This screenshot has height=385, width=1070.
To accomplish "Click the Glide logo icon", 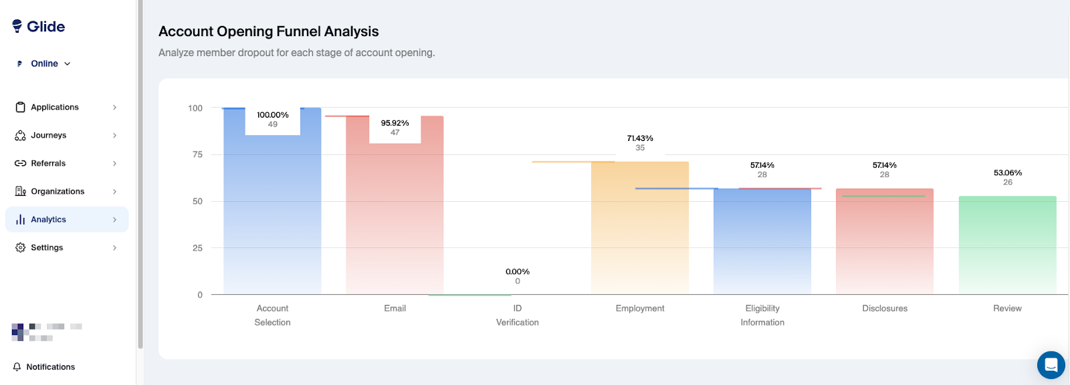I will [17, 26].
